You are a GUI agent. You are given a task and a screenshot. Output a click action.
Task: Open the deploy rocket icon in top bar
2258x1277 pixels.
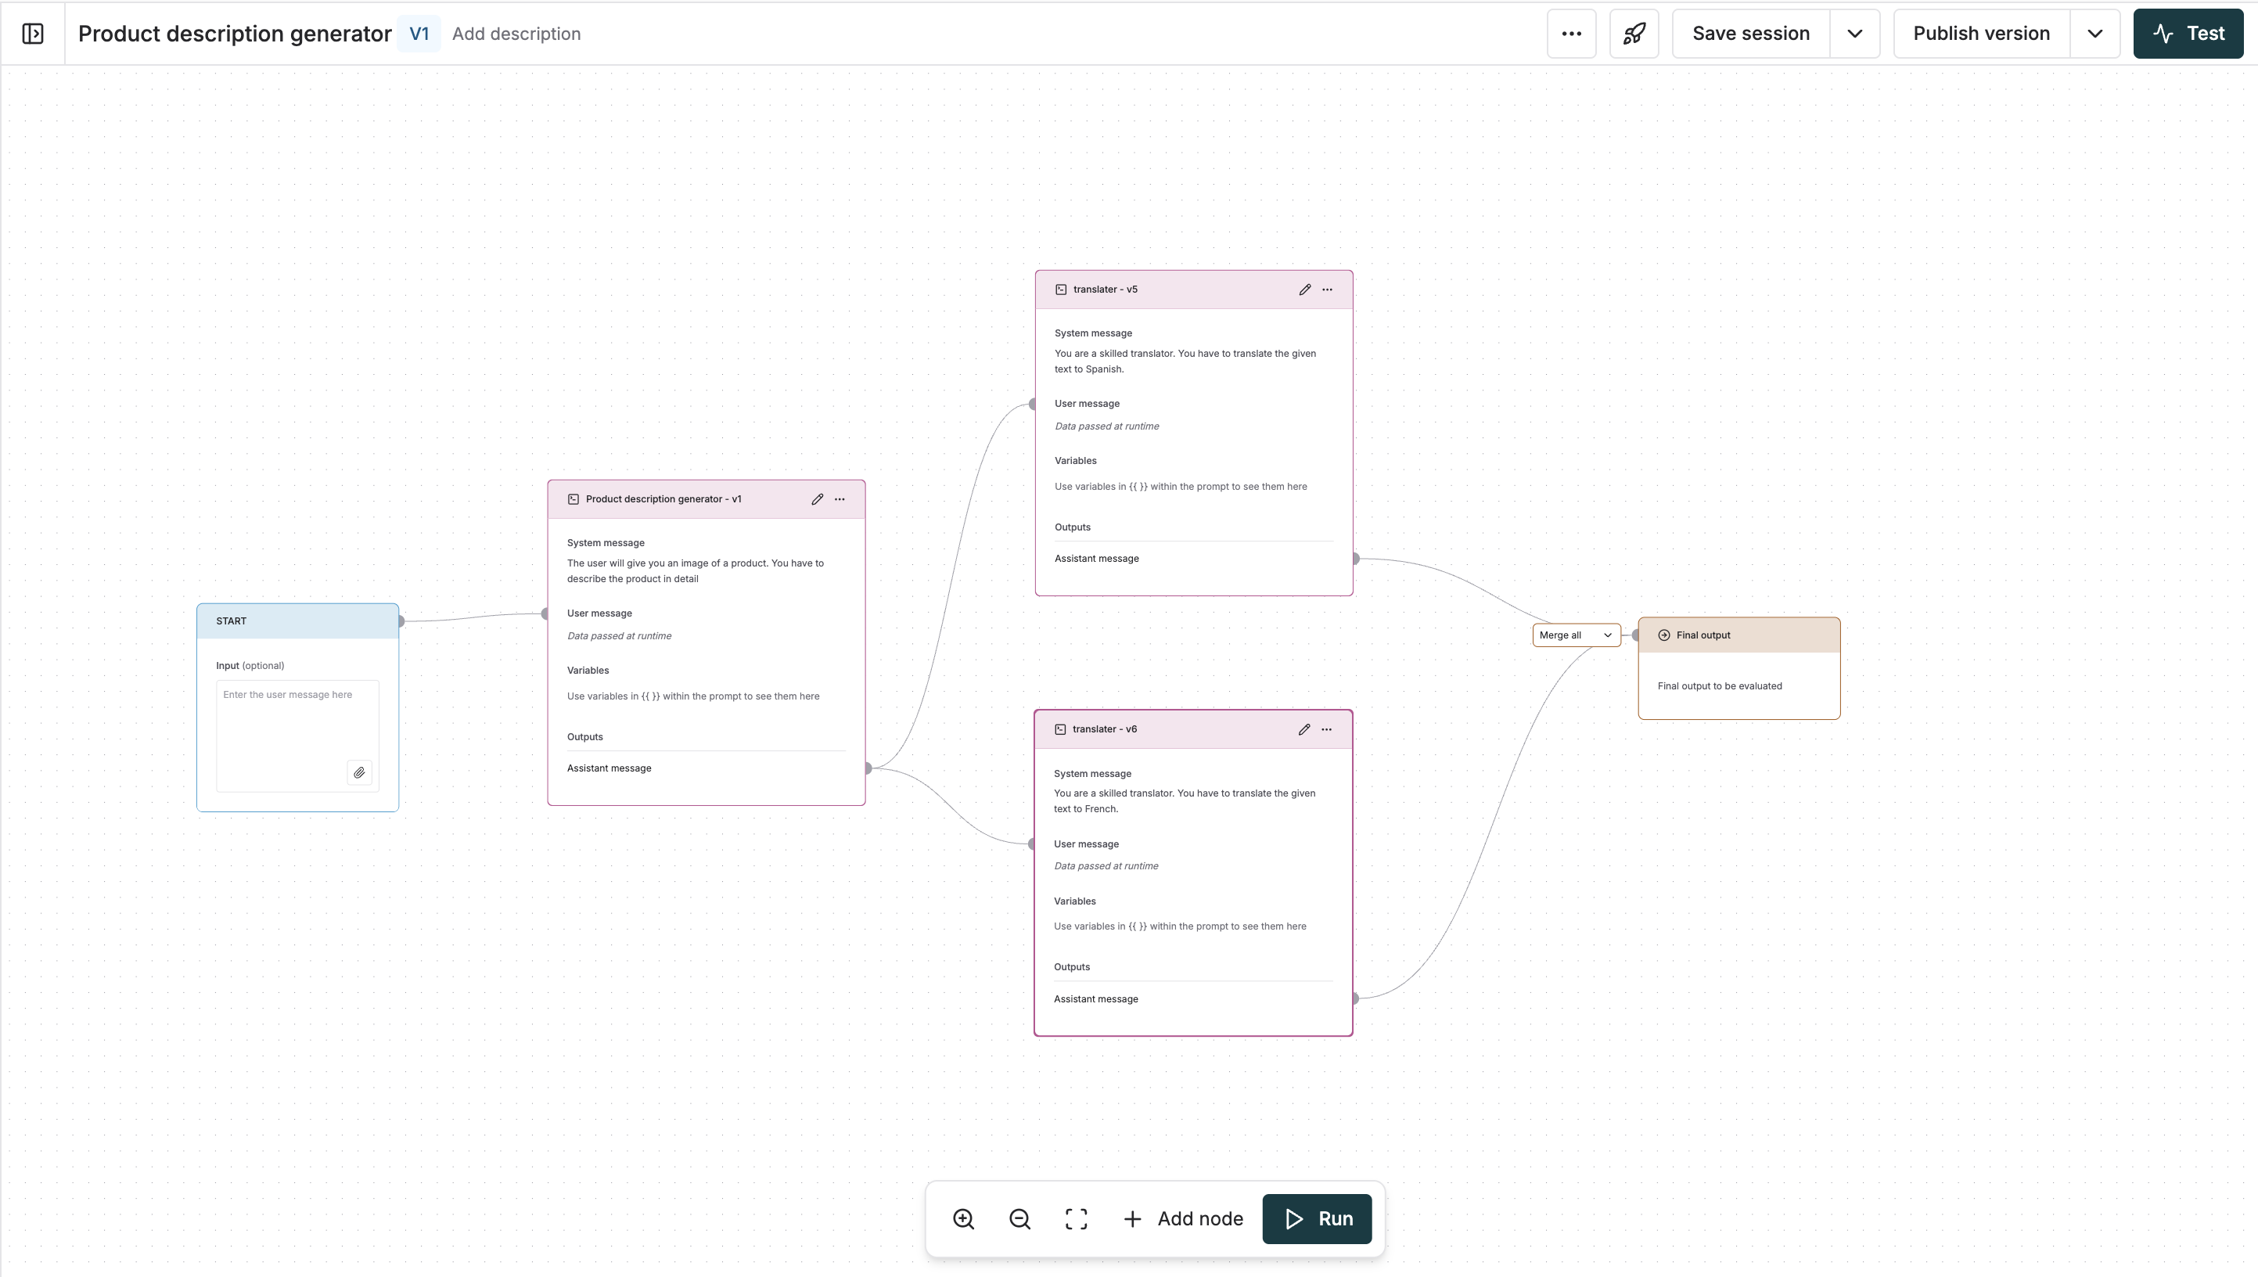coord(1634,34)
